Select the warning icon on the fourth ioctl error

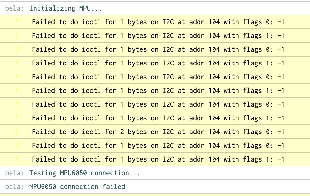click(x=16, y=63)
